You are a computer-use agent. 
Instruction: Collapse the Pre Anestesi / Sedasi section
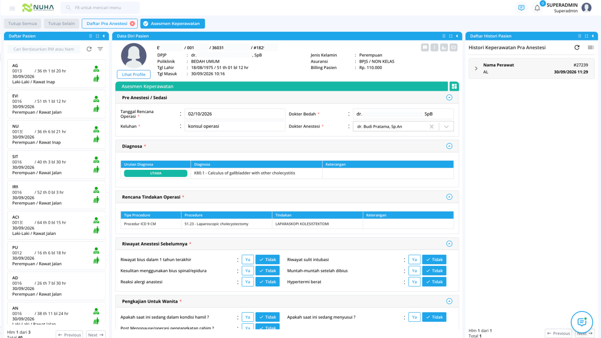coord(449,97)
